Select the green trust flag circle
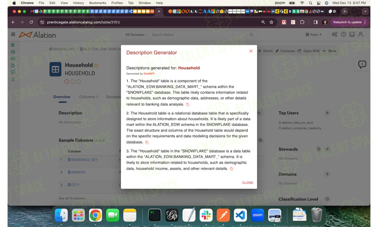Screen dimensions: 378x227 79,82
